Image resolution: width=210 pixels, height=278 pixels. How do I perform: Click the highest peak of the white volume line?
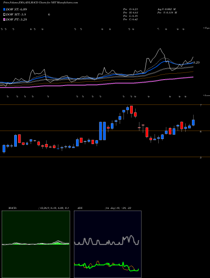[160, 48]
